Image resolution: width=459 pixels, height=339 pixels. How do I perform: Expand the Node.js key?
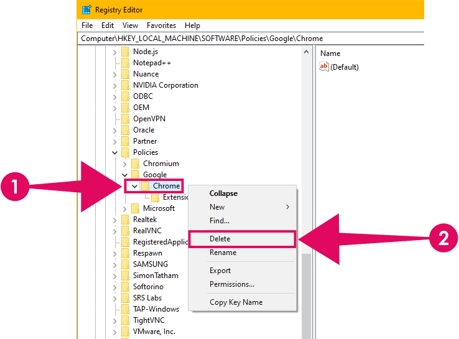[x=114, y=52]
